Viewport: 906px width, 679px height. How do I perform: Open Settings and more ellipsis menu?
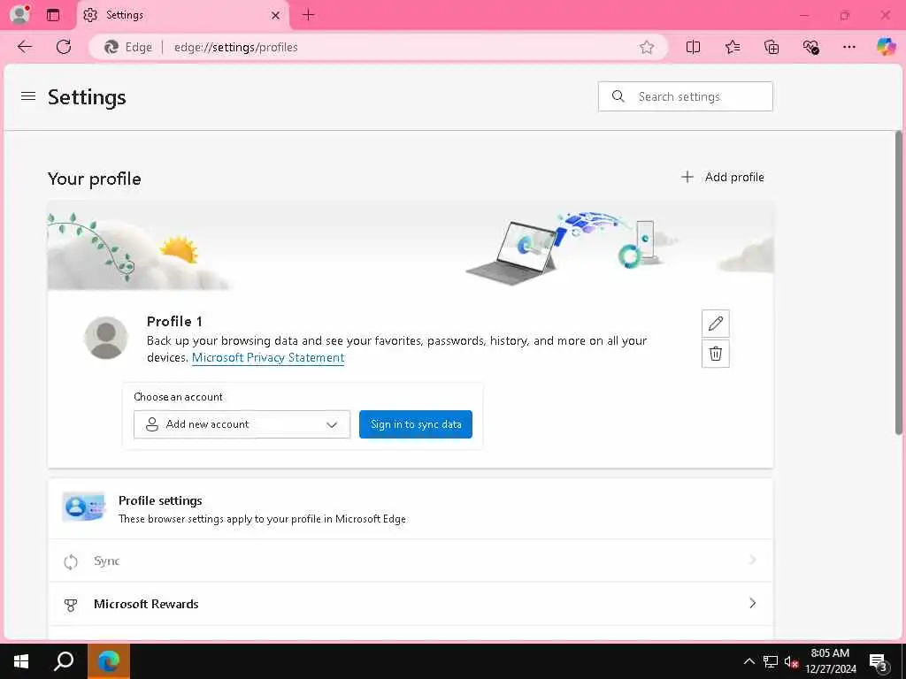pos(848,48)
